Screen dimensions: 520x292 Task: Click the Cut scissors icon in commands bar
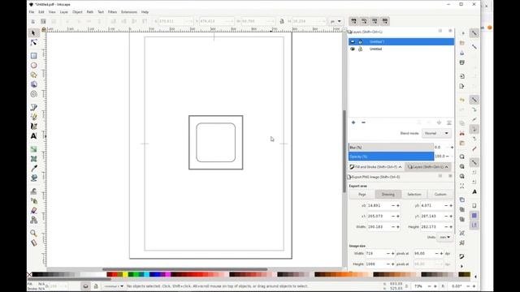click(462, 133)
